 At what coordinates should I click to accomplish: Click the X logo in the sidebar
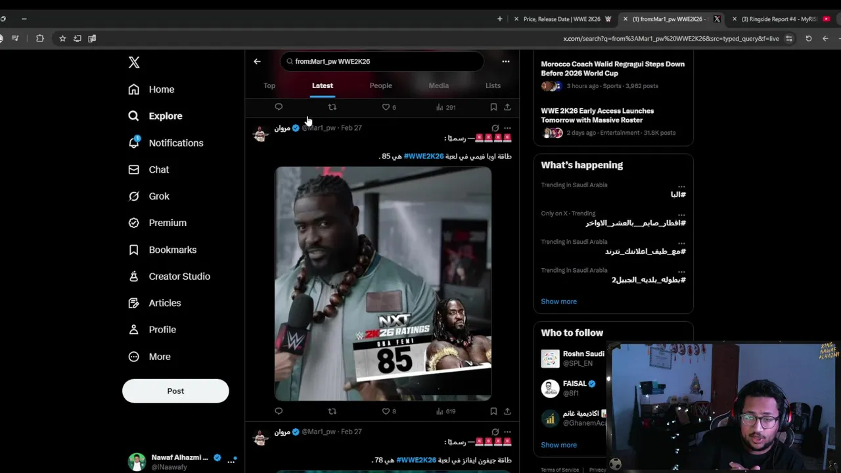tap(134, 62)
